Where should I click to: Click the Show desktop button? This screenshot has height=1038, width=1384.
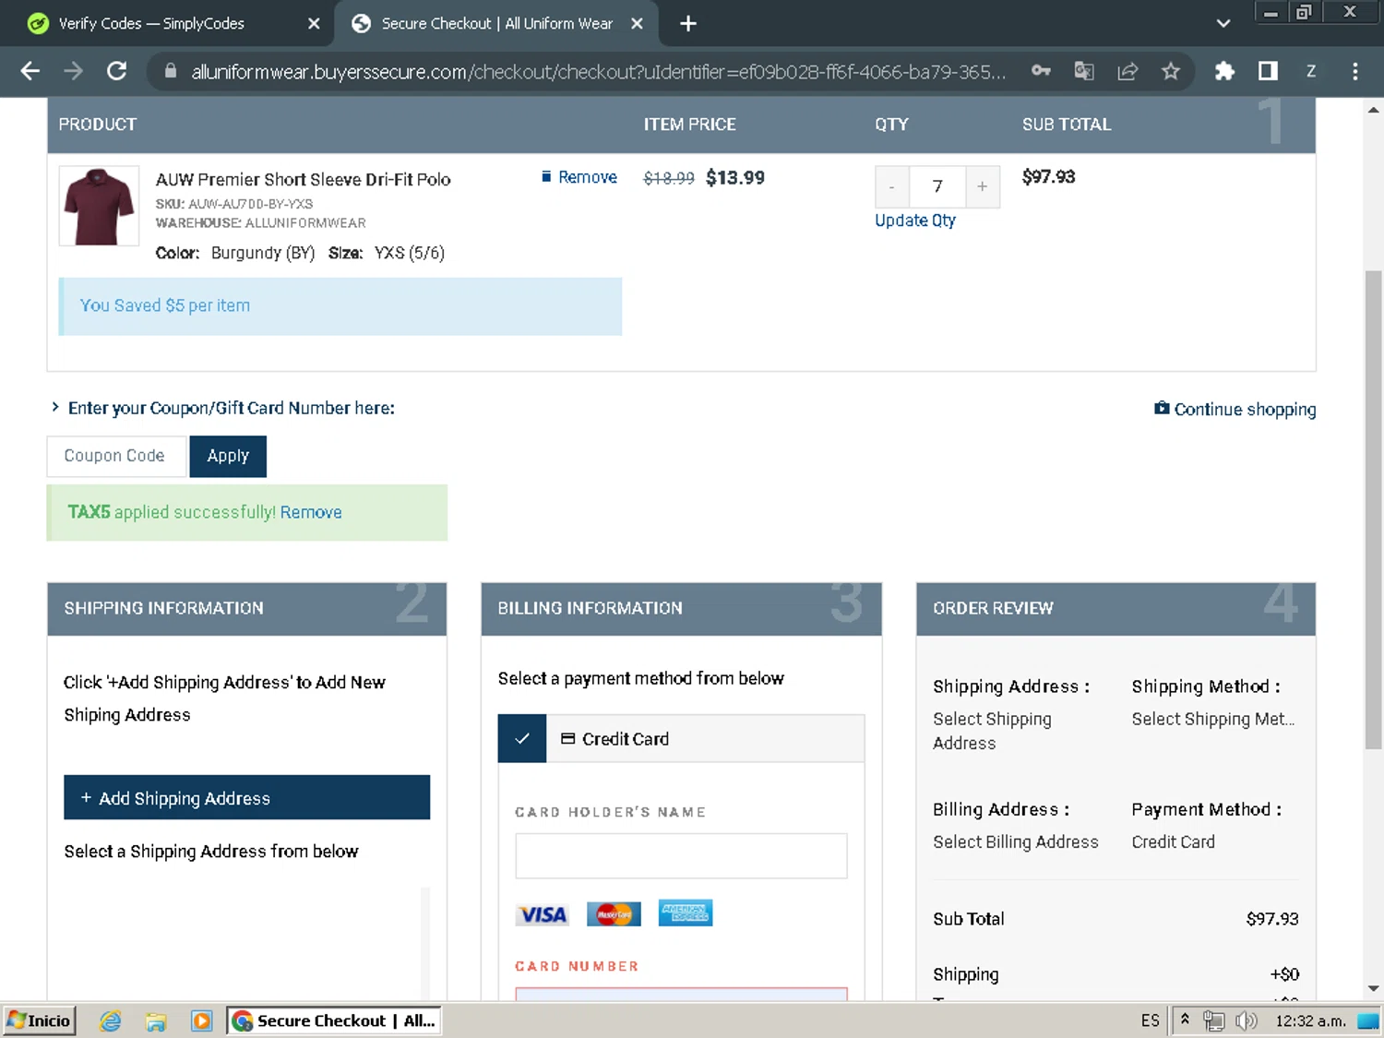click(x=1368, y=1020)
